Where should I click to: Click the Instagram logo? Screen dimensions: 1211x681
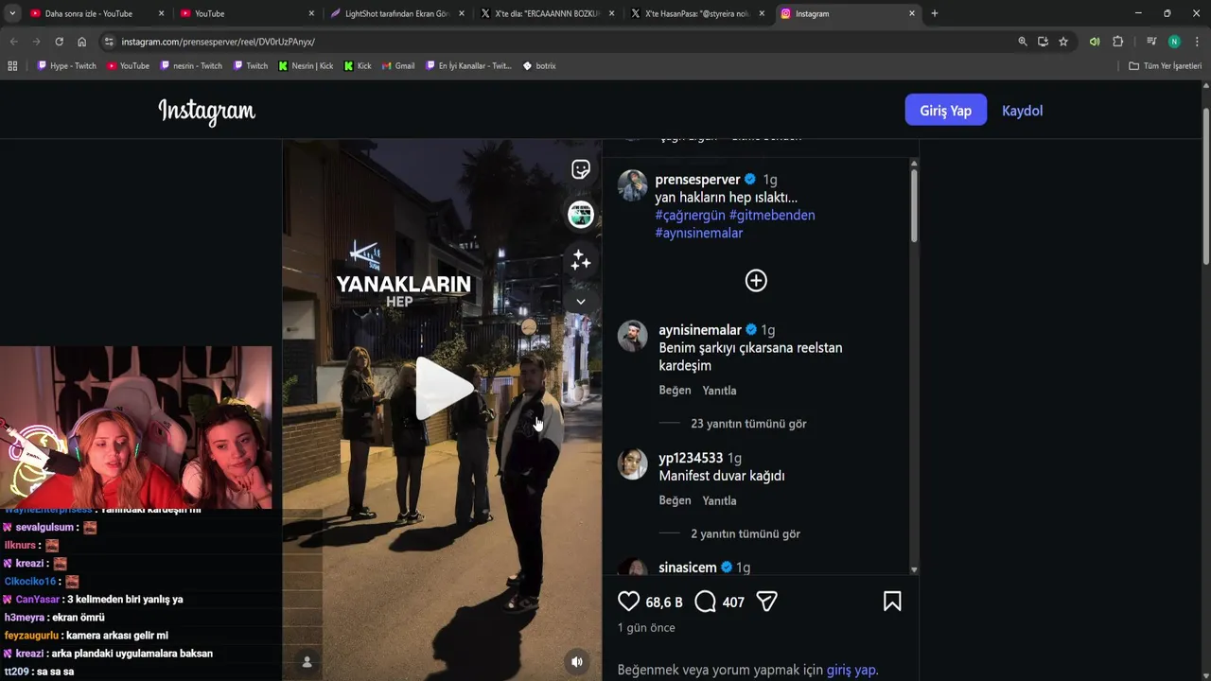click(x=206, y=112)
